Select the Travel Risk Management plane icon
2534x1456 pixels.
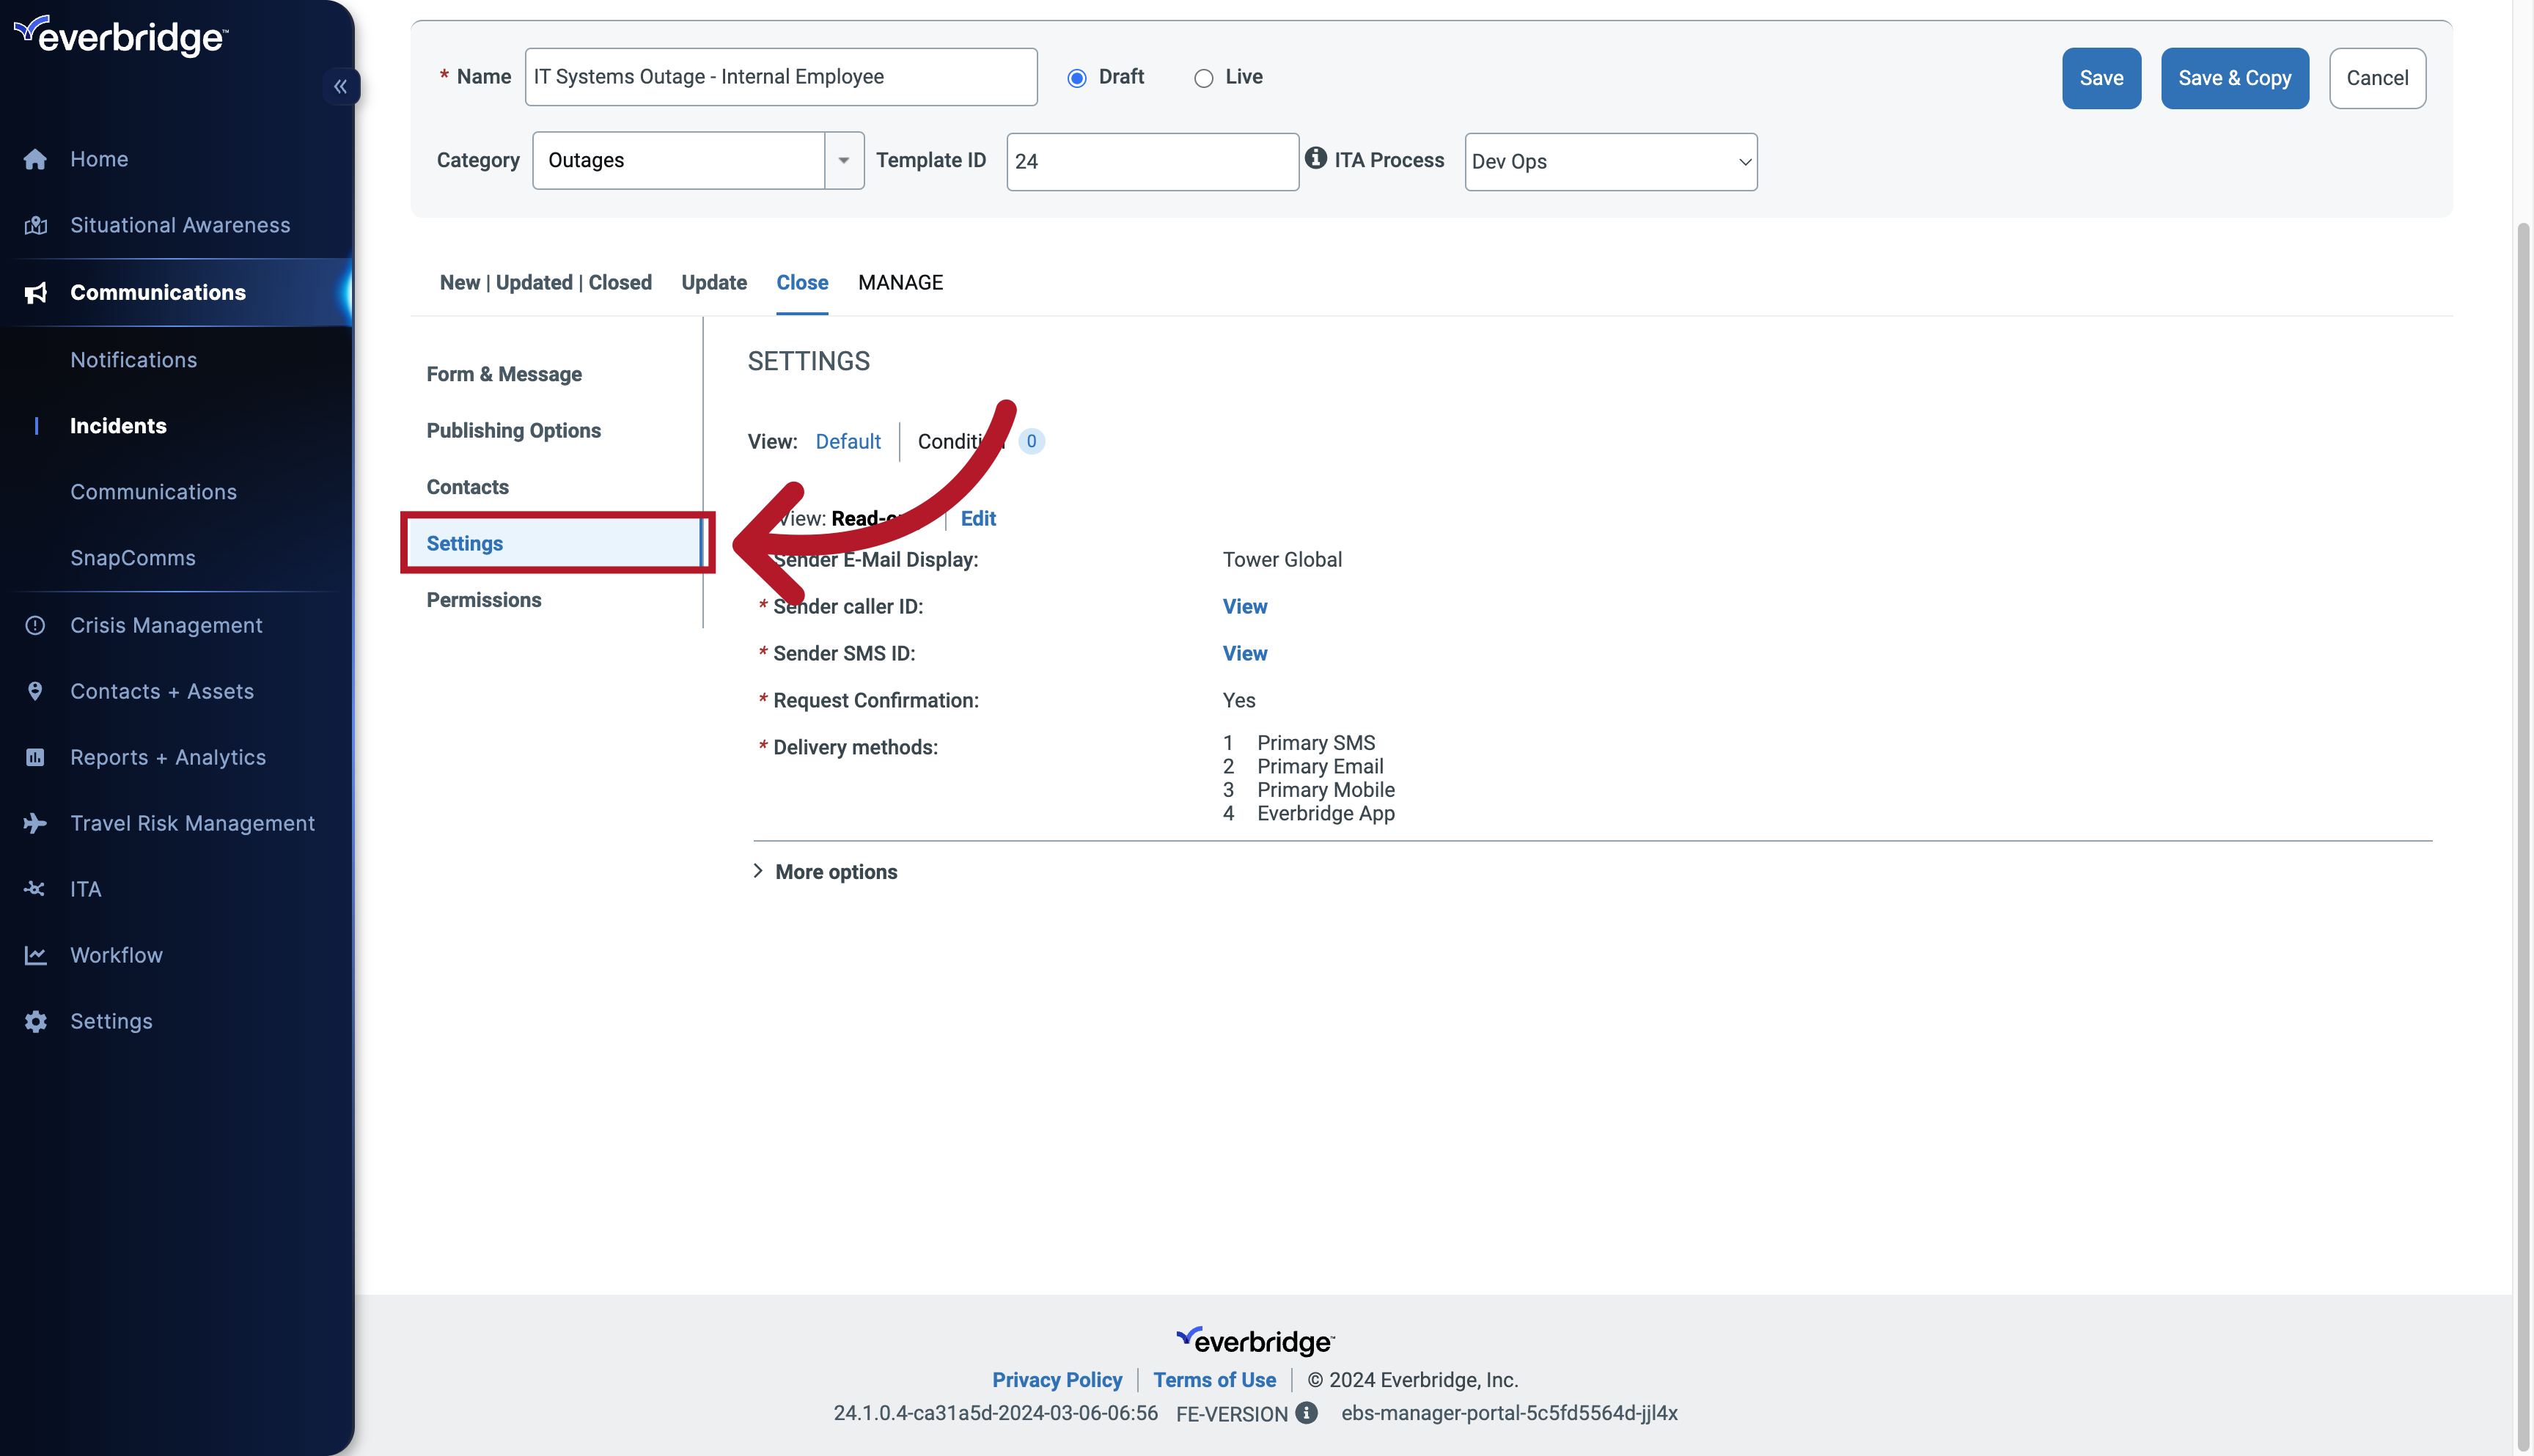click(35, 823)
